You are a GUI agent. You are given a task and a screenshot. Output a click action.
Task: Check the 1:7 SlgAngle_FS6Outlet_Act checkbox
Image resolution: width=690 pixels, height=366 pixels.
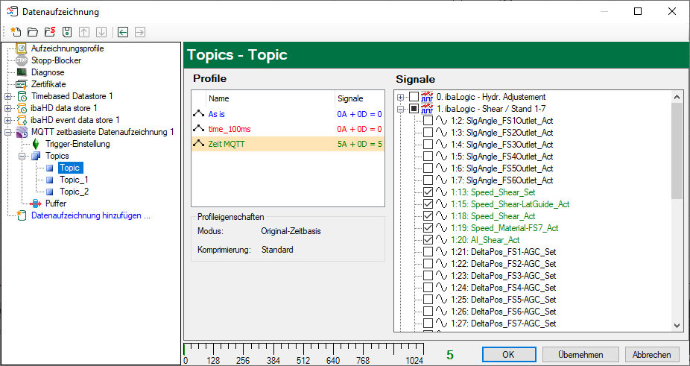[x=428, y=180]
